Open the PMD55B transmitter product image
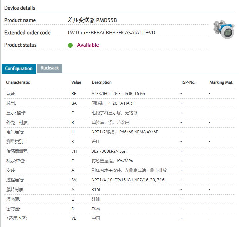239x227 pixels. coord(224,29)
